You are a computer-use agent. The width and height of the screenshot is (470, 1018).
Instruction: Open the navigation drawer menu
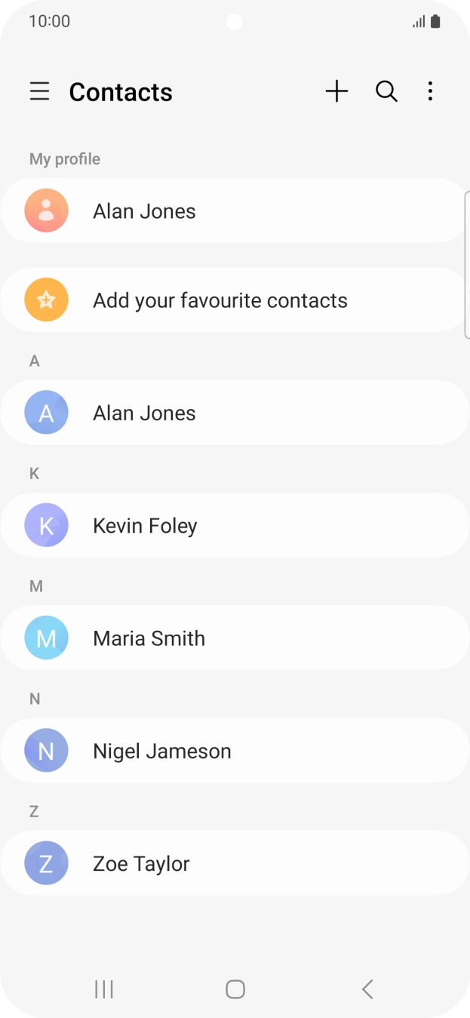pyautogui.click(x=39, y=91)
